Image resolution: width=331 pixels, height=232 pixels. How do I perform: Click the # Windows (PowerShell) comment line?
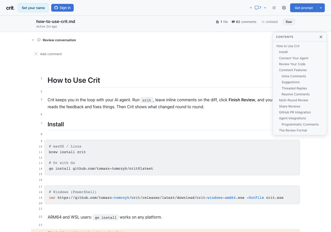tap(73, 192)
